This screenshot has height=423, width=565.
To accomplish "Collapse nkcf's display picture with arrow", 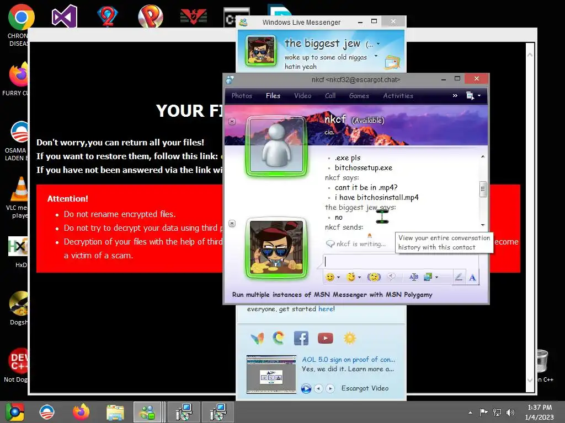I will (232, 122).
